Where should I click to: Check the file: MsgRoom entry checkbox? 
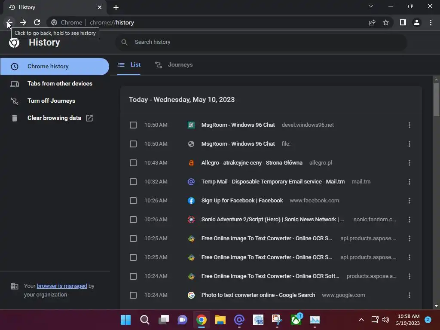point(133,144)
